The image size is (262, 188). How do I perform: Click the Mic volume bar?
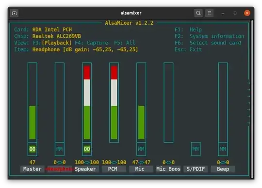[141, 102]
